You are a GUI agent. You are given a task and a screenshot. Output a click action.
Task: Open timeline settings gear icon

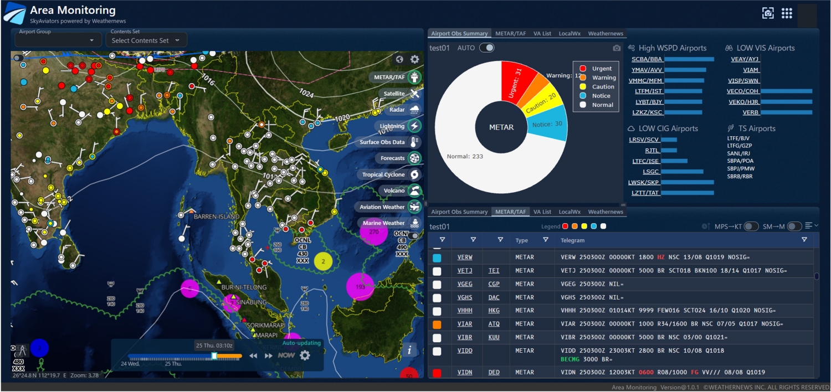(x=305, y=355)
